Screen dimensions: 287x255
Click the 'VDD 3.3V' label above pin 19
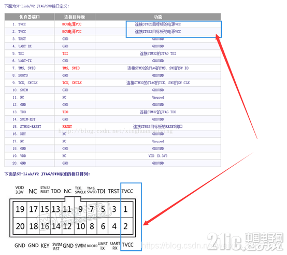19,190
